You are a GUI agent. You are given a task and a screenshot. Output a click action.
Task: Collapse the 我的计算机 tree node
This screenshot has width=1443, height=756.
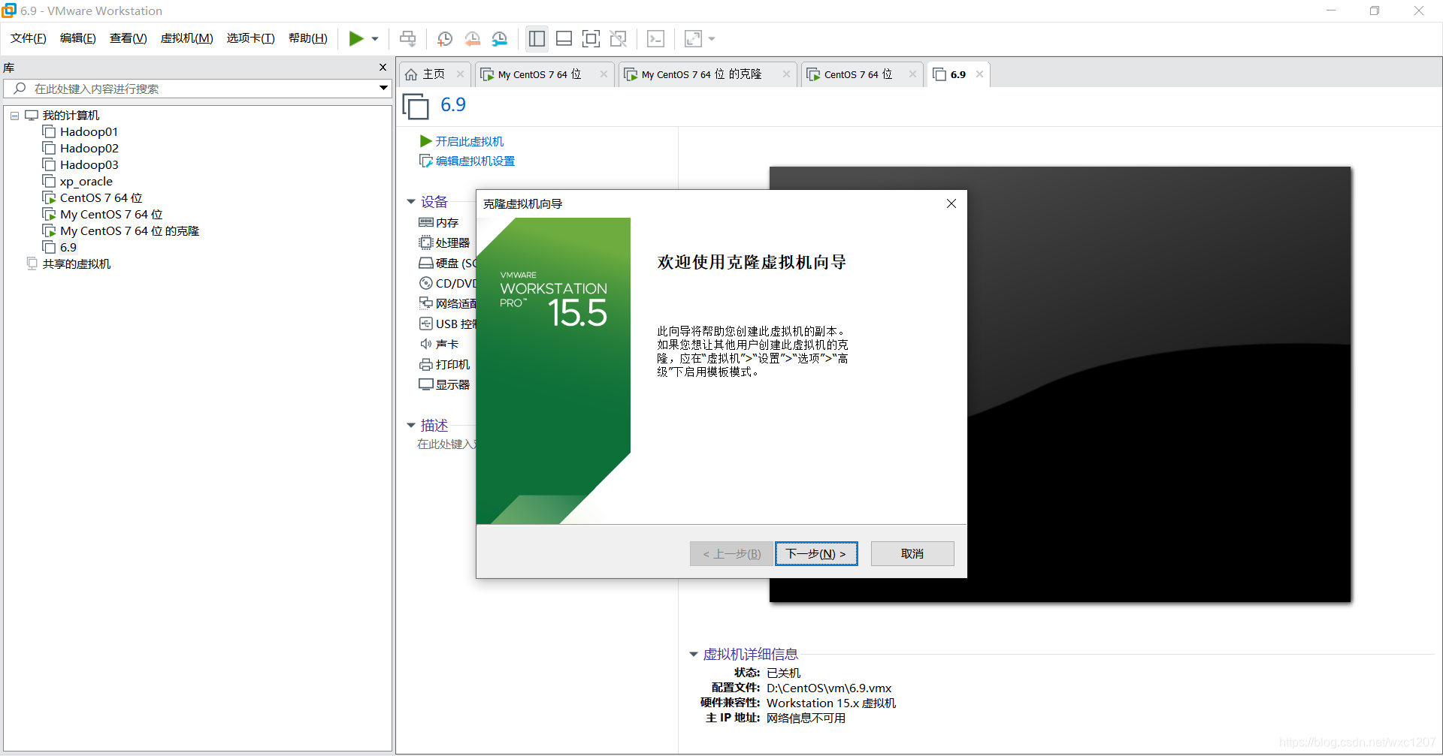click(14, 116)
